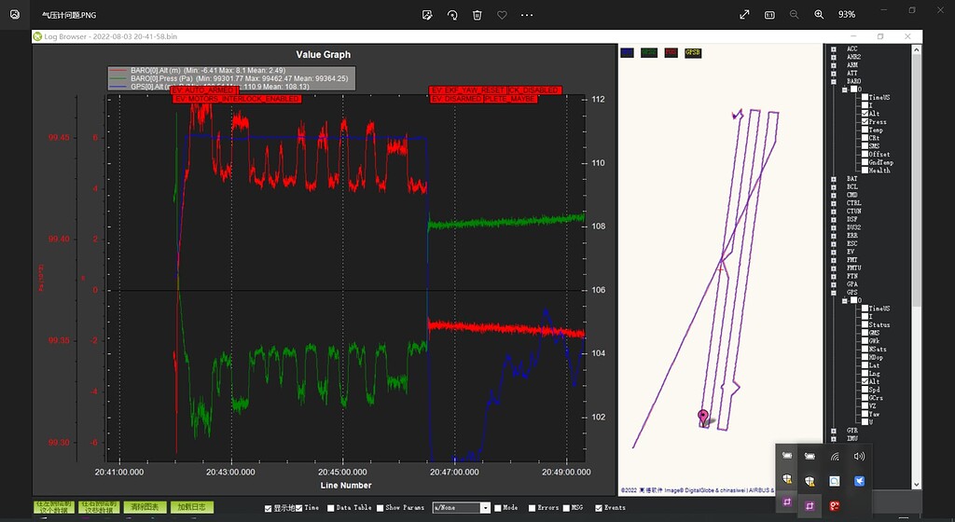Click the BARO[0].Alt legend entry
Viewport: 955px width, 522px height.
pyautogui.click(x=207, y=71)
